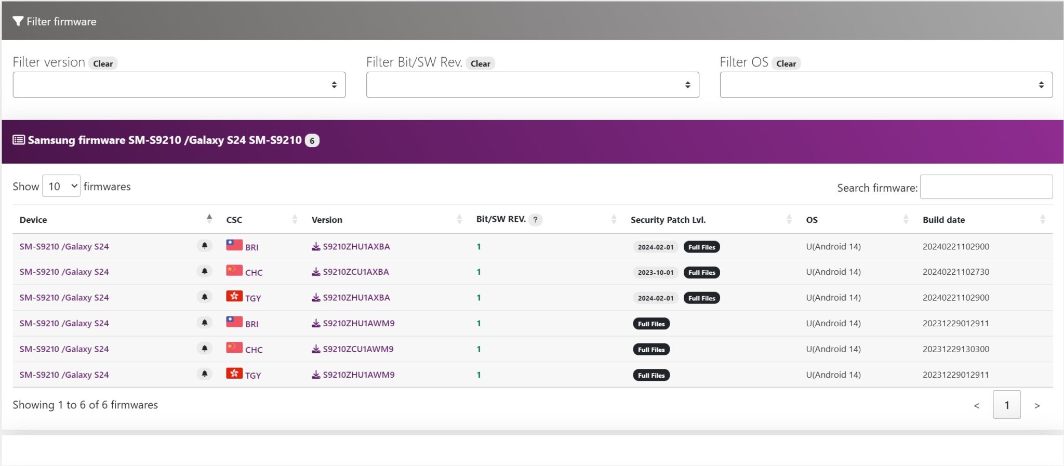
Task: Click the list icon before Samsung firmware title
Action: tap(19, 140)
